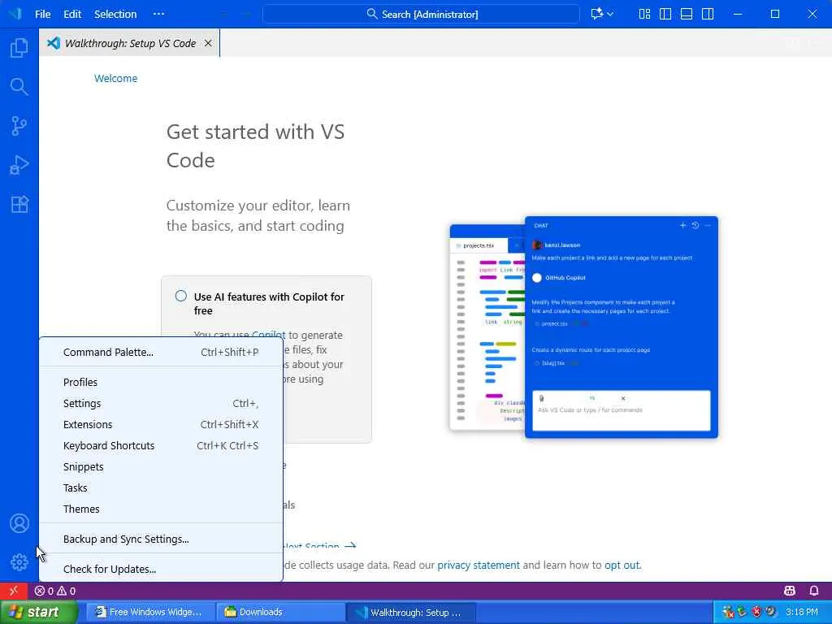Toggle the bottom panel visibility

coord(687,14)
